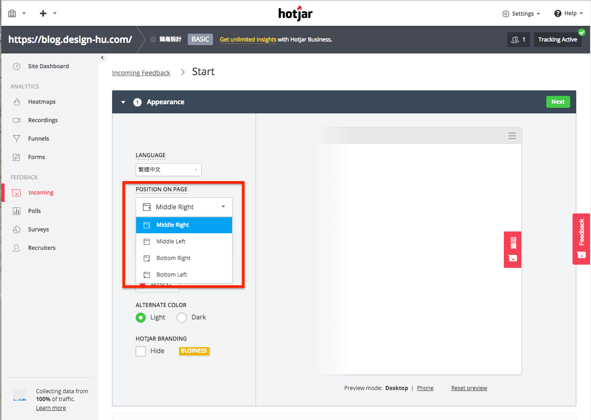Screen dimensions: 591x420
Task: Click the Help question mark icon
Action: pyautogui.click(x=558, y=13)
